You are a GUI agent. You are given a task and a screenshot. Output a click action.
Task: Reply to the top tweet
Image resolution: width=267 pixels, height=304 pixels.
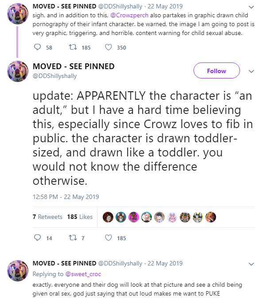click(37, 47)
